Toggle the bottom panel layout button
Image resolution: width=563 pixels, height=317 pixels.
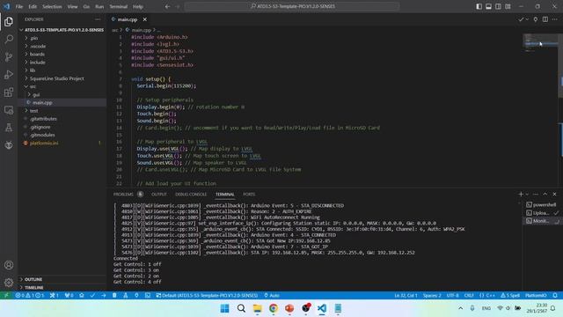click(x=489, y=6)
